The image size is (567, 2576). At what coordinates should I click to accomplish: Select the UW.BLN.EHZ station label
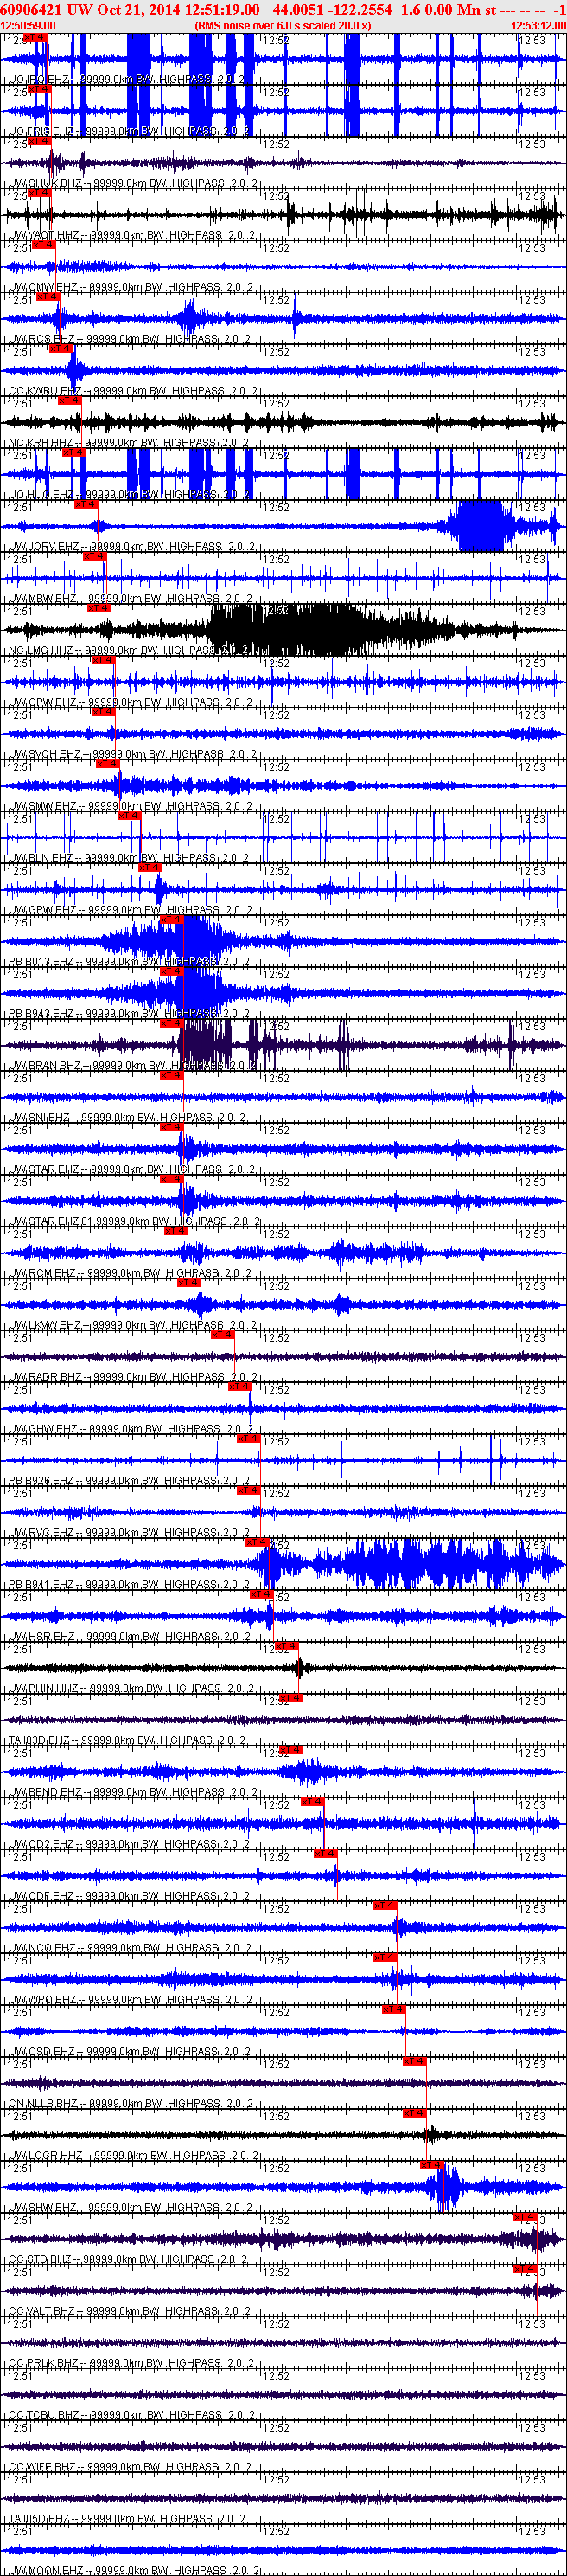point(41,859)
